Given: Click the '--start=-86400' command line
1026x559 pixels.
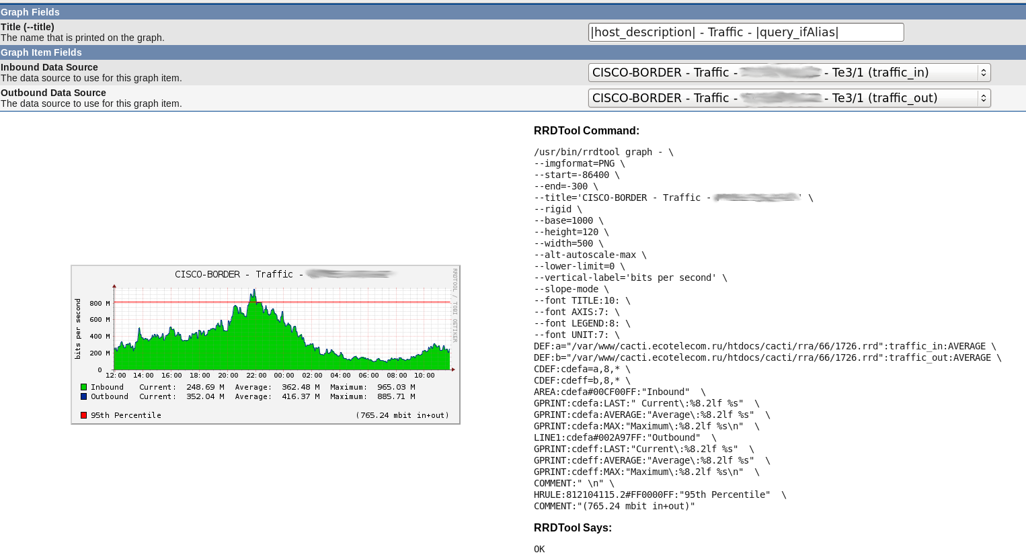Looking at the screenshot, I should pos(577,175).
